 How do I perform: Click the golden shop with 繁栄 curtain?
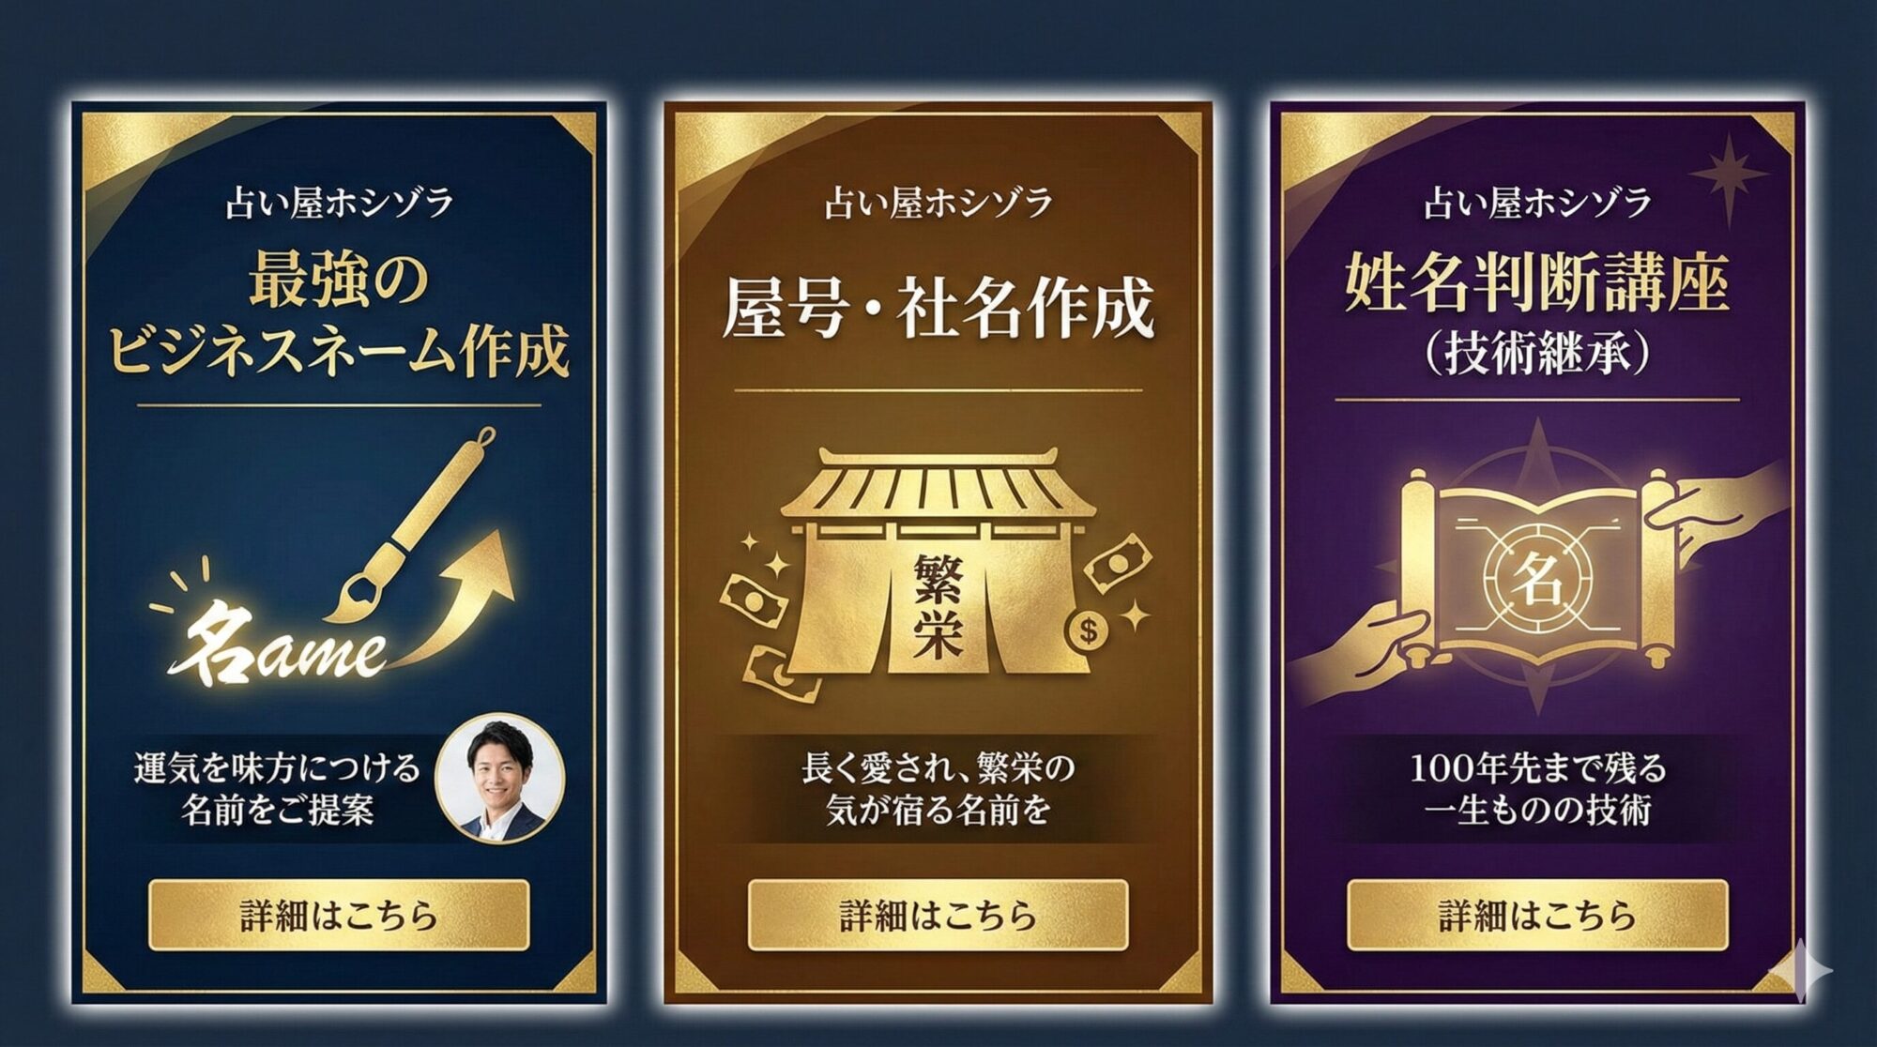pos(938,561)
